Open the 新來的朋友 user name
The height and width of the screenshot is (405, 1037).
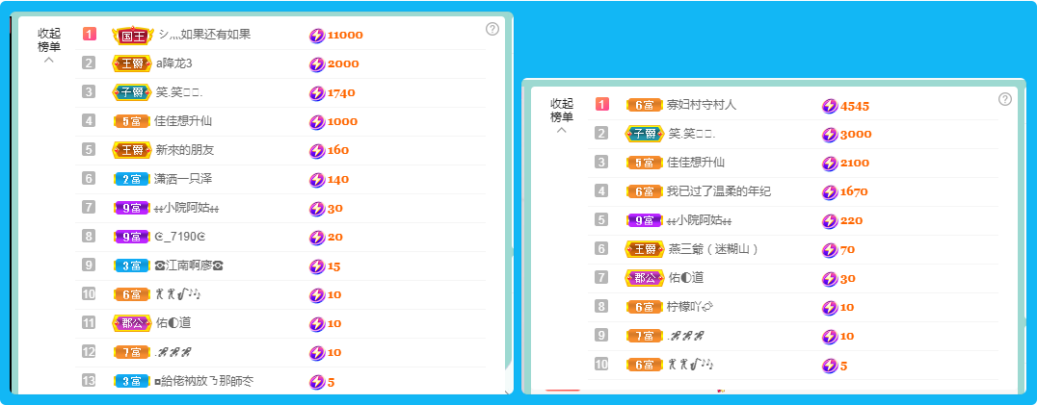coord(184,150)
